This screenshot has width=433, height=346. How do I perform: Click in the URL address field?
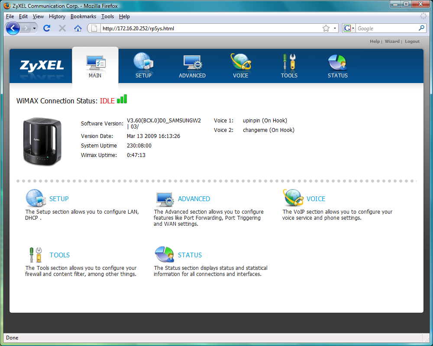coord(211,28)
